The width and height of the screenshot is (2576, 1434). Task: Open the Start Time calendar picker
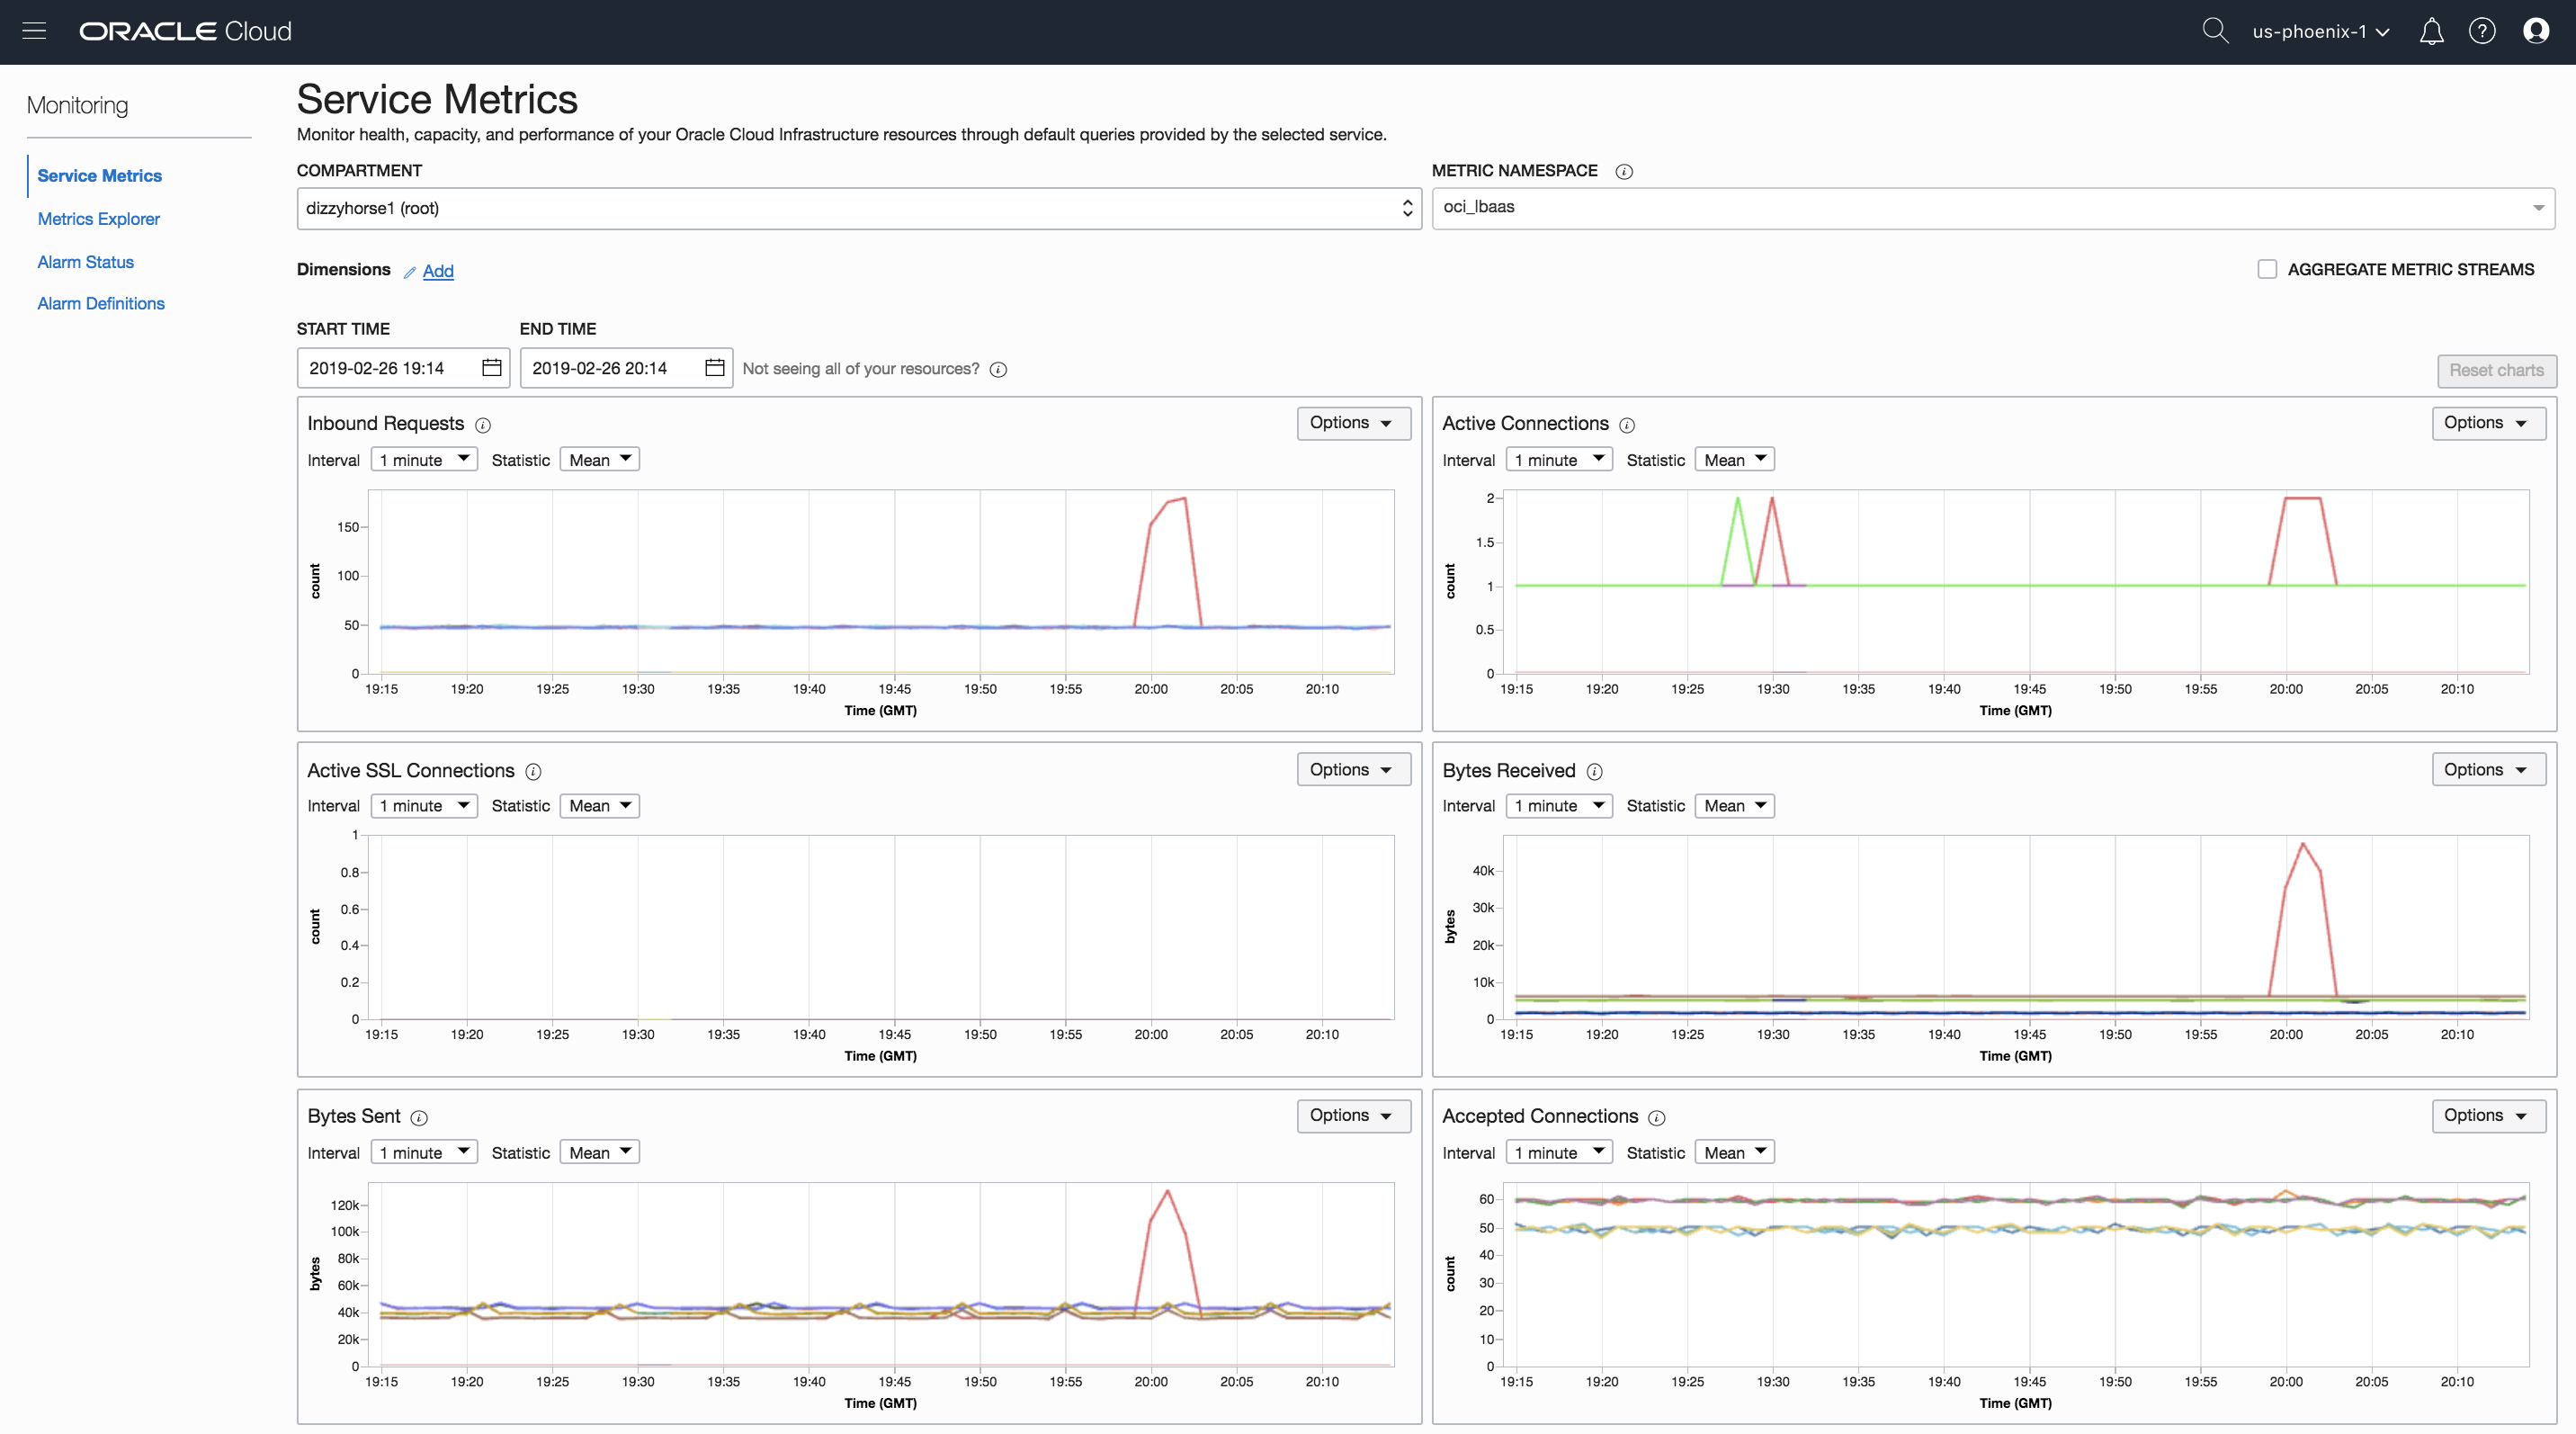tap(491, 368)
